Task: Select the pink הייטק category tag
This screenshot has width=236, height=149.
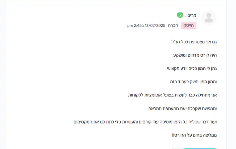Action: click(188, 25)
